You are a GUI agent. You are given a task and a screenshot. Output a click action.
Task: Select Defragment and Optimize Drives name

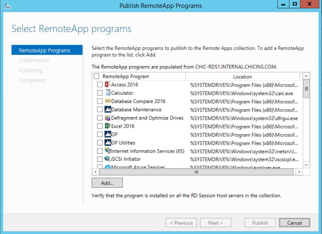(x=147, y=118)
